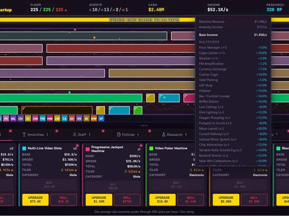The height and width of the screenshot is (216, 289).
Task: Buy Multi-Line Video Slots for $23.8K
Action: [x=49, y=185]
